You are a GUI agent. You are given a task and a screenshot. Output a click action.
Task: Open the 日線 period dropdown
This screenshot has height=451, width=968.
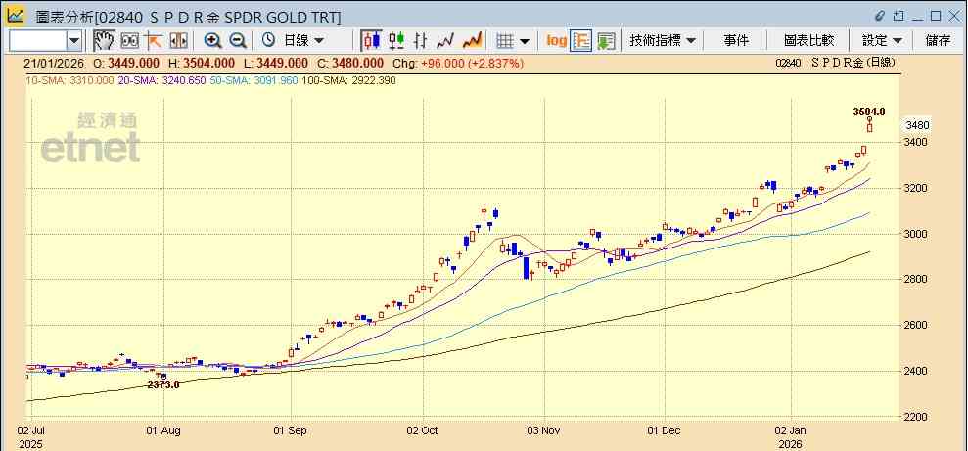[x=303, y=41]
